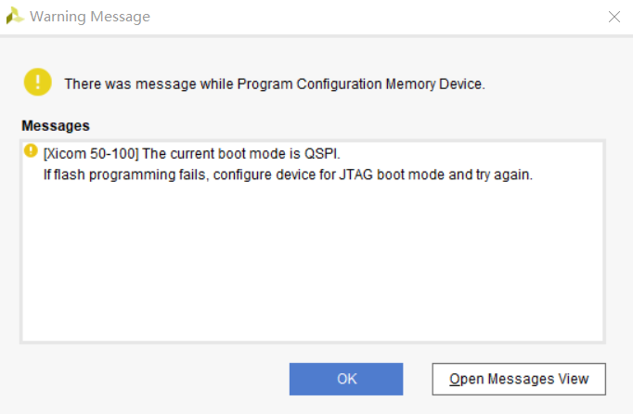The image size is (633, 414).
Task: Click the text 'There was message while'
Action: coord(149,84)
